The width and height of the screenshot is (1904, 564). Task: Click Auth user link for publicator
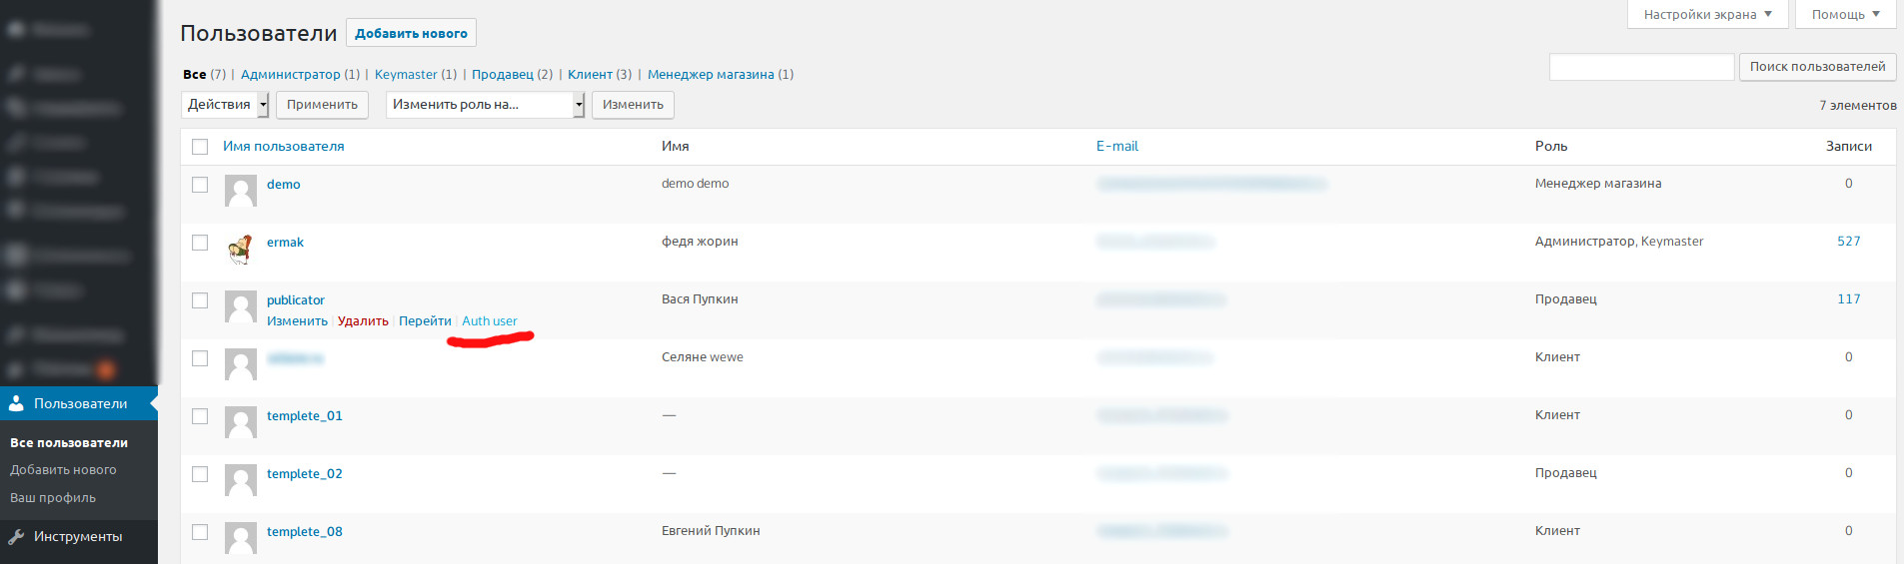pos(490,321)
